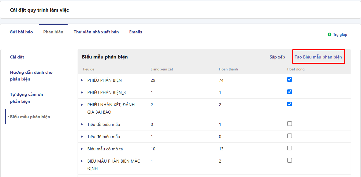
Task: Expand PHIẾU NHẬN XÉT, ĐÁNH GIÁ BÀI BÁO row
Action: pyautogui.click(x=82, y=105)
